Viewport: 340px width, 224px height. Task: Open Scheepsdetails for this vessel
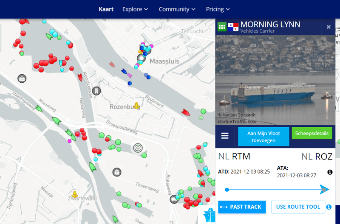point(312,133)
